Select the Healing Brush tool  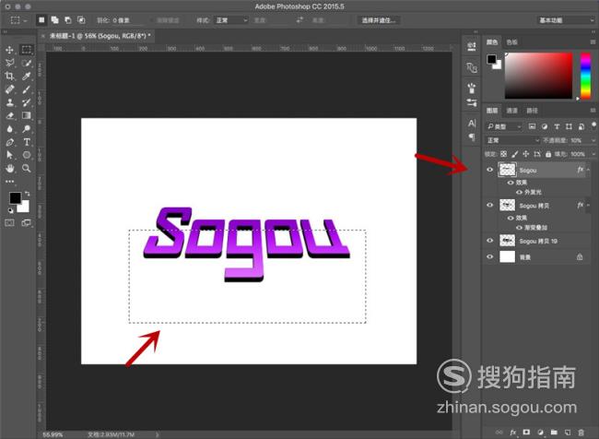(x=9, y=89)
